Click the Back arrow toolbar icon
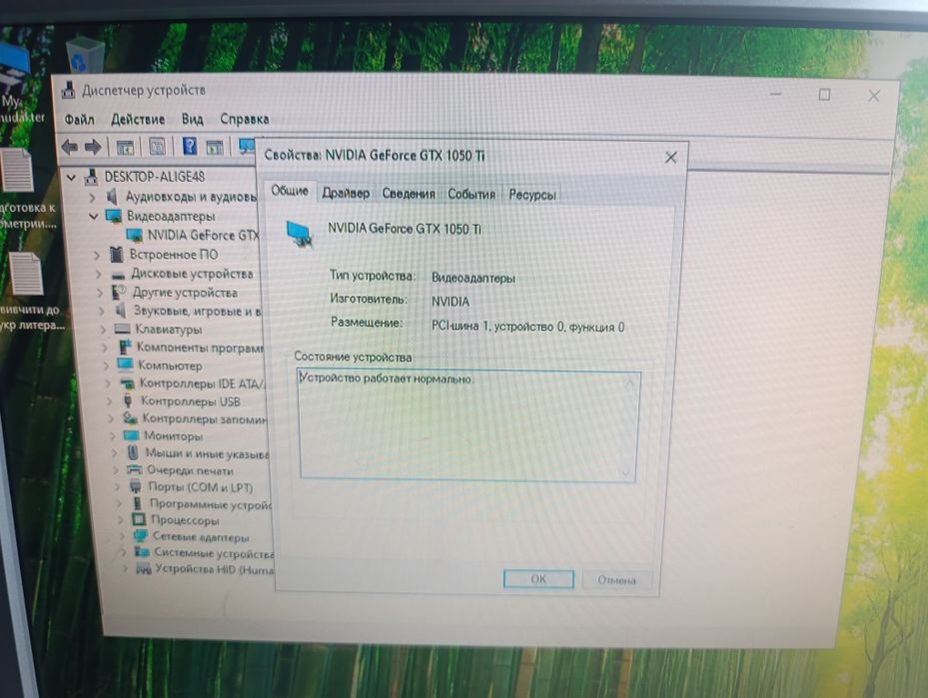This screenshot has height=698, width=928. coord(69,146)
